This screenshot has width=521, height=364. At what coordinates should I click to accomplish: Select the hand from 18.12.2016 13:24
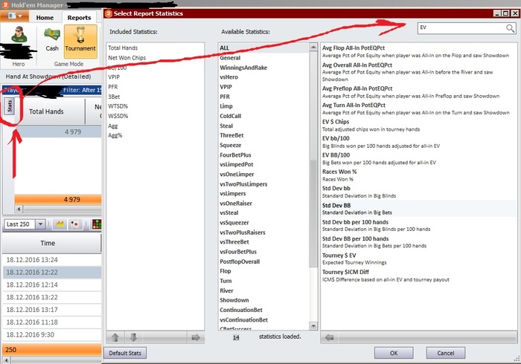(x=52, y=260)
